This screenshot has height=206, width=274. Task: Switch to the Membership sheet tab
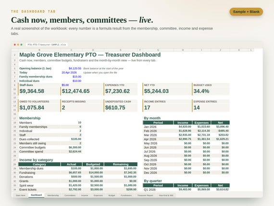tap(53, 195)
